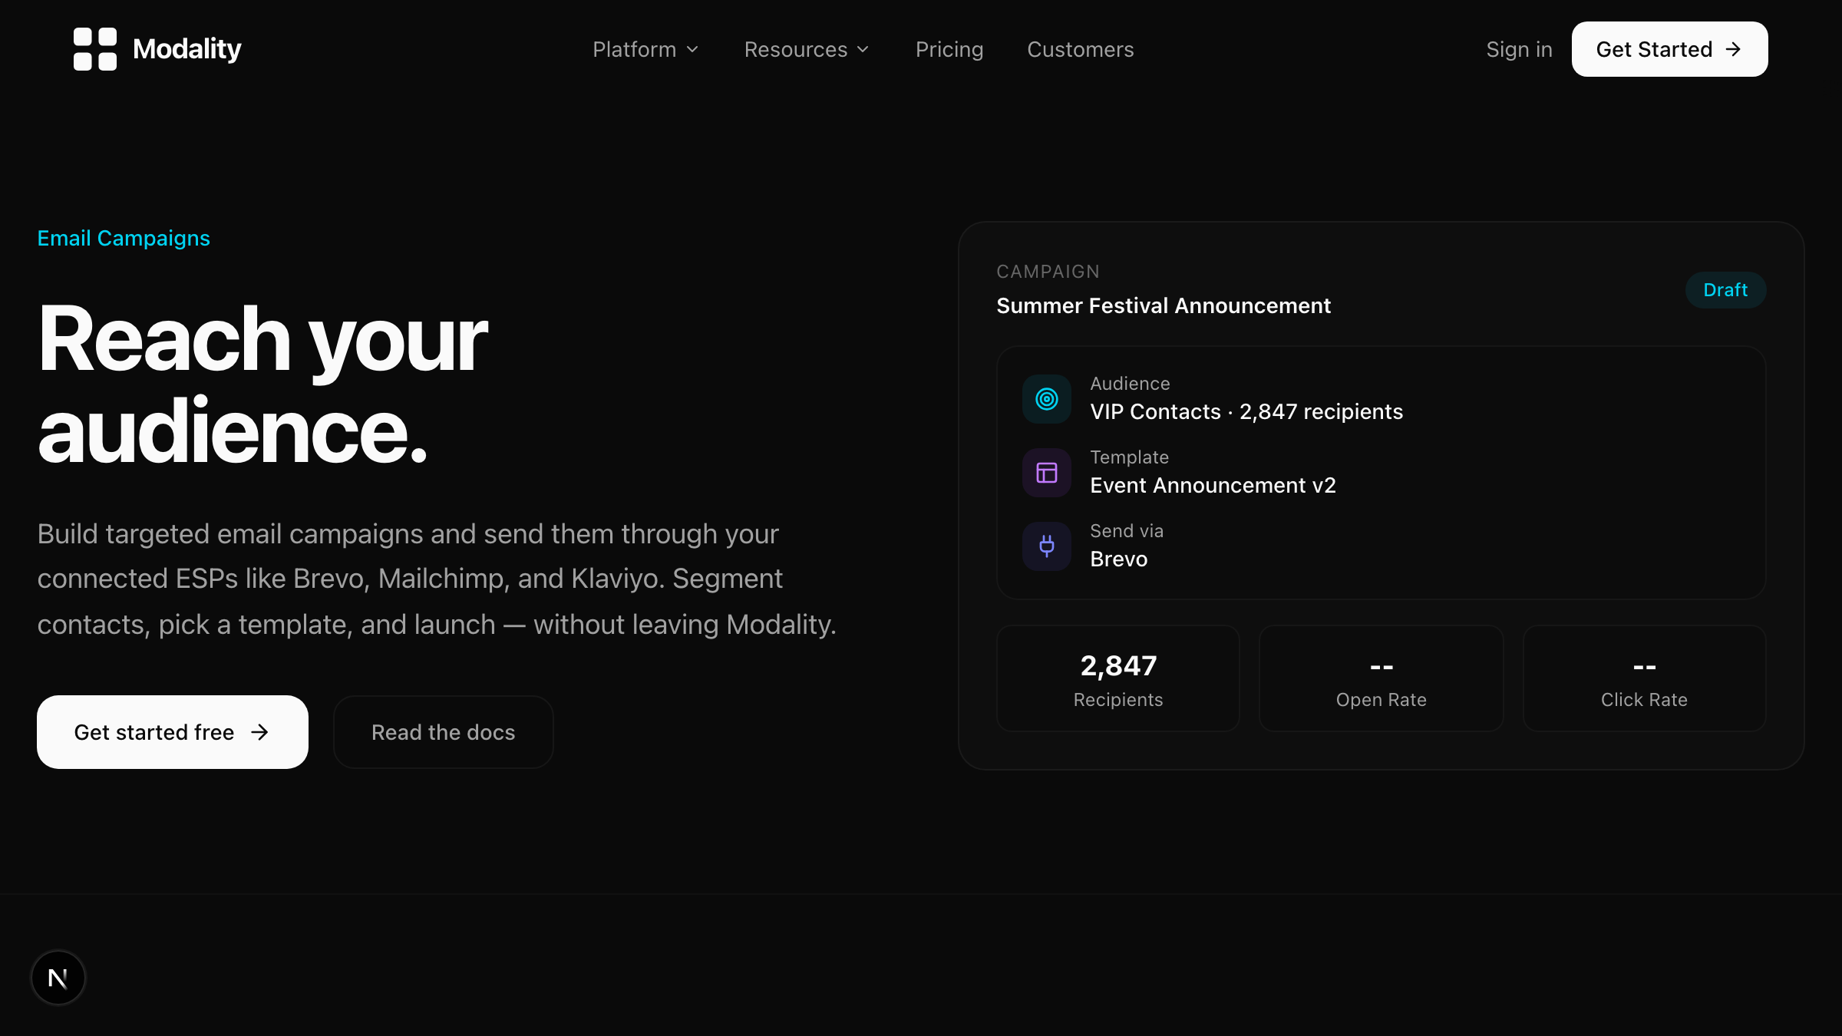Expand the Platform menu chevron

pyautogui.click(x=692, y=49)
